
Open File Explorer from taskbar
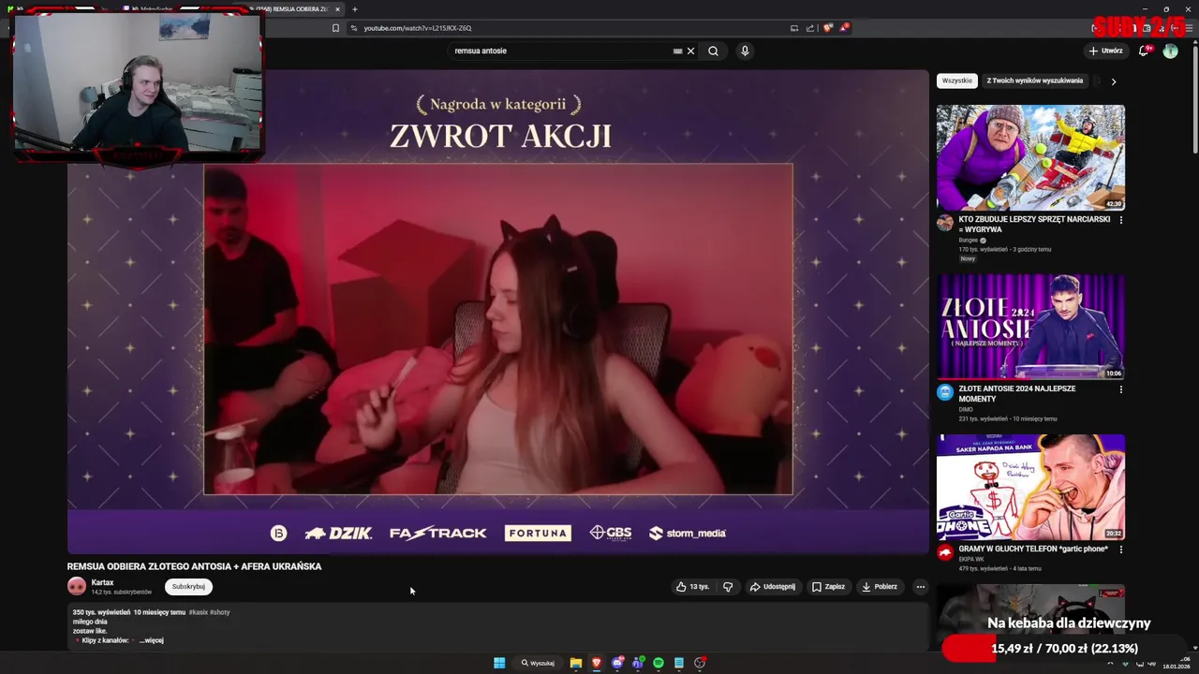coord(576,663)
